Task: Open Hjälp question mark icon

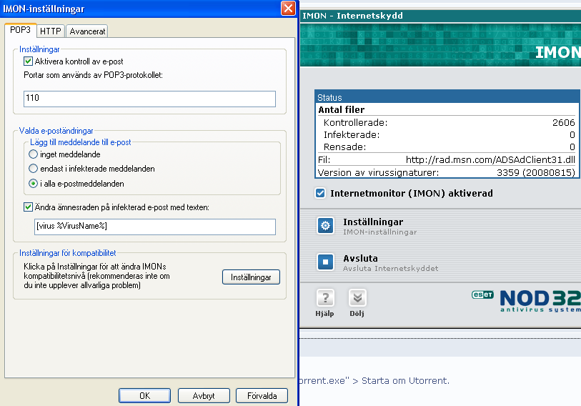Action: click(325, 298)
